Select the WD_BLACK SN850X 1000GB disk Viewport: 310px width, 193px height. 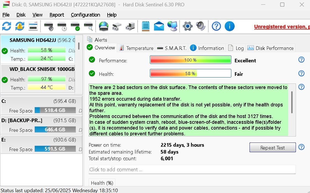[38, 79]
